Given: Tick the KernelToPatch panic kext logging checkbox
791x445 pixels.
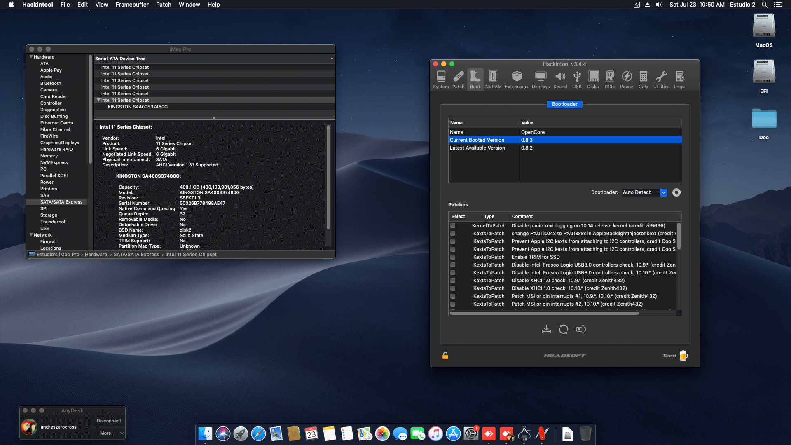Looking at the screenshot, I should (453, 226).
